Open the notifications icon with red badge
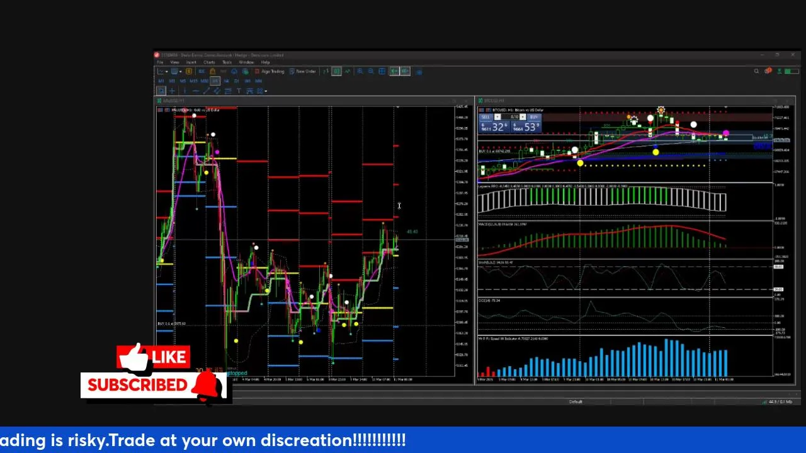Viewport: 806px width, 453px height. pos(768,71)
